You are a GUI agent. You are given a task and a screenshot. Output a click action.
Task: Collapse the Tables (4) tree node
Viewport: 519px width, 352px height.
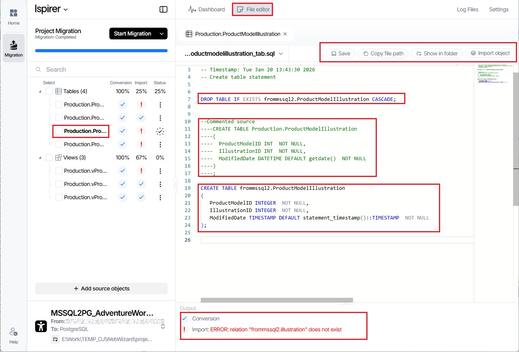pyautogui.click(x=40, y=92)
